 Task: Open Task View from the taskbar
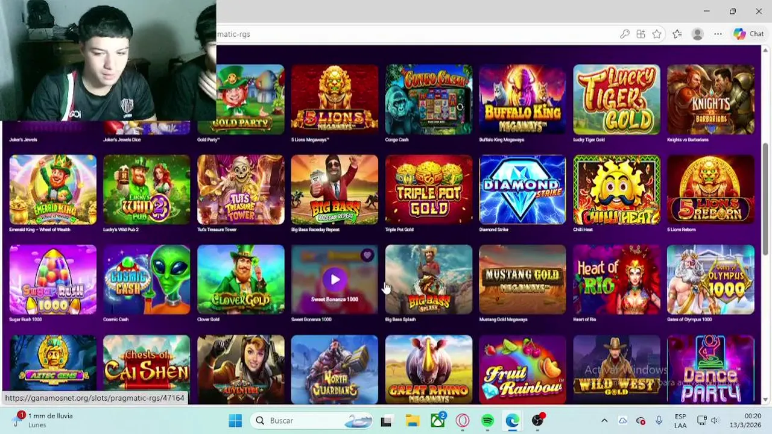pyautogui.click(x=386, y=421)
